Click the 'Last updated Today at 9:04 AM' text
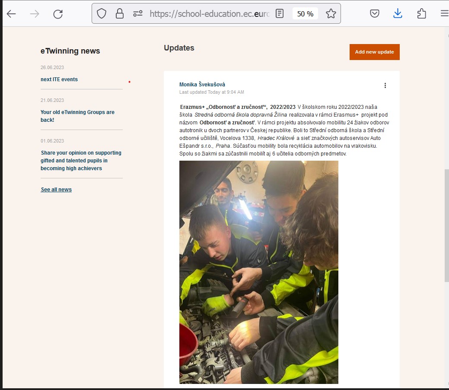This screenshot has height=390, width=449. pos(212,92)
